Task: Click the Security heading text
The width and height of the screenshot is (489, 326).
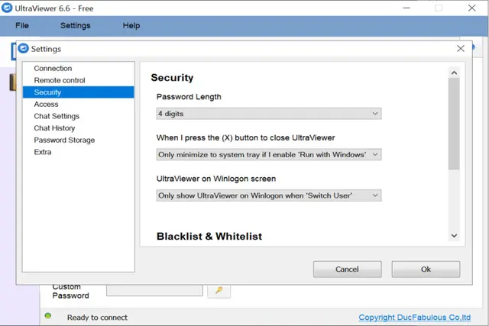Action: click(172, 78)
